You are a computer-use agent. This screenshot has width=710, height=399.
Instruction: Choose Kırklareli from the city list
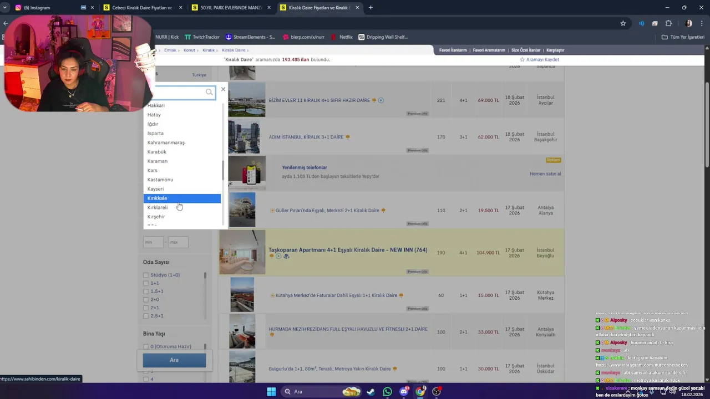pyautogui.click(x=182, y=207)
